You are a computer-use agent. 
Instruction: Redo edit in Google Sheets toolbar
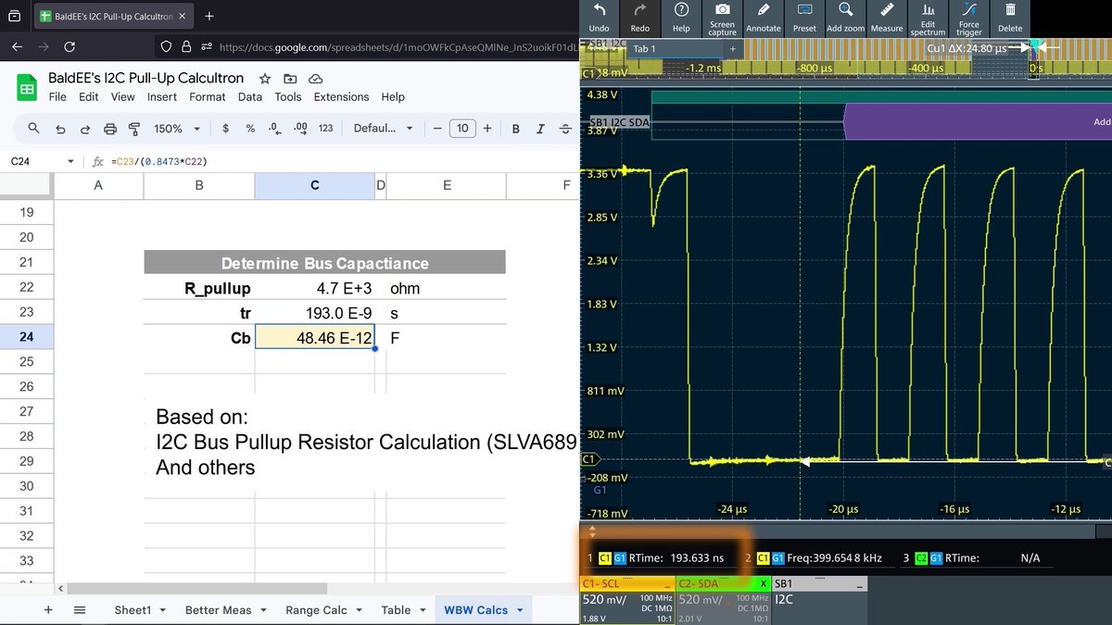pos(85,129)
